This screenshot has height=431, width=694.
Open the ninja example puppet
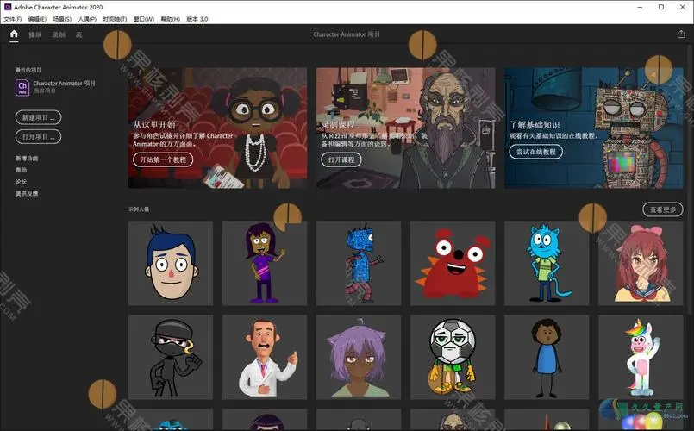pyautogui.click(x=170, y=355)
